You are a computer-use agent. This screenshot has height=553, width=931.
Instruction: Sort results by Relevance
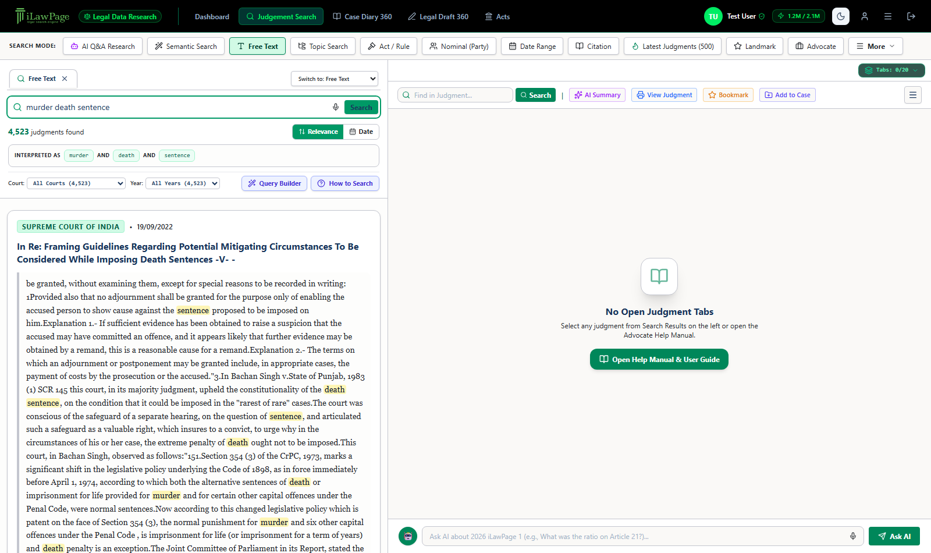[x=318, y=132]
